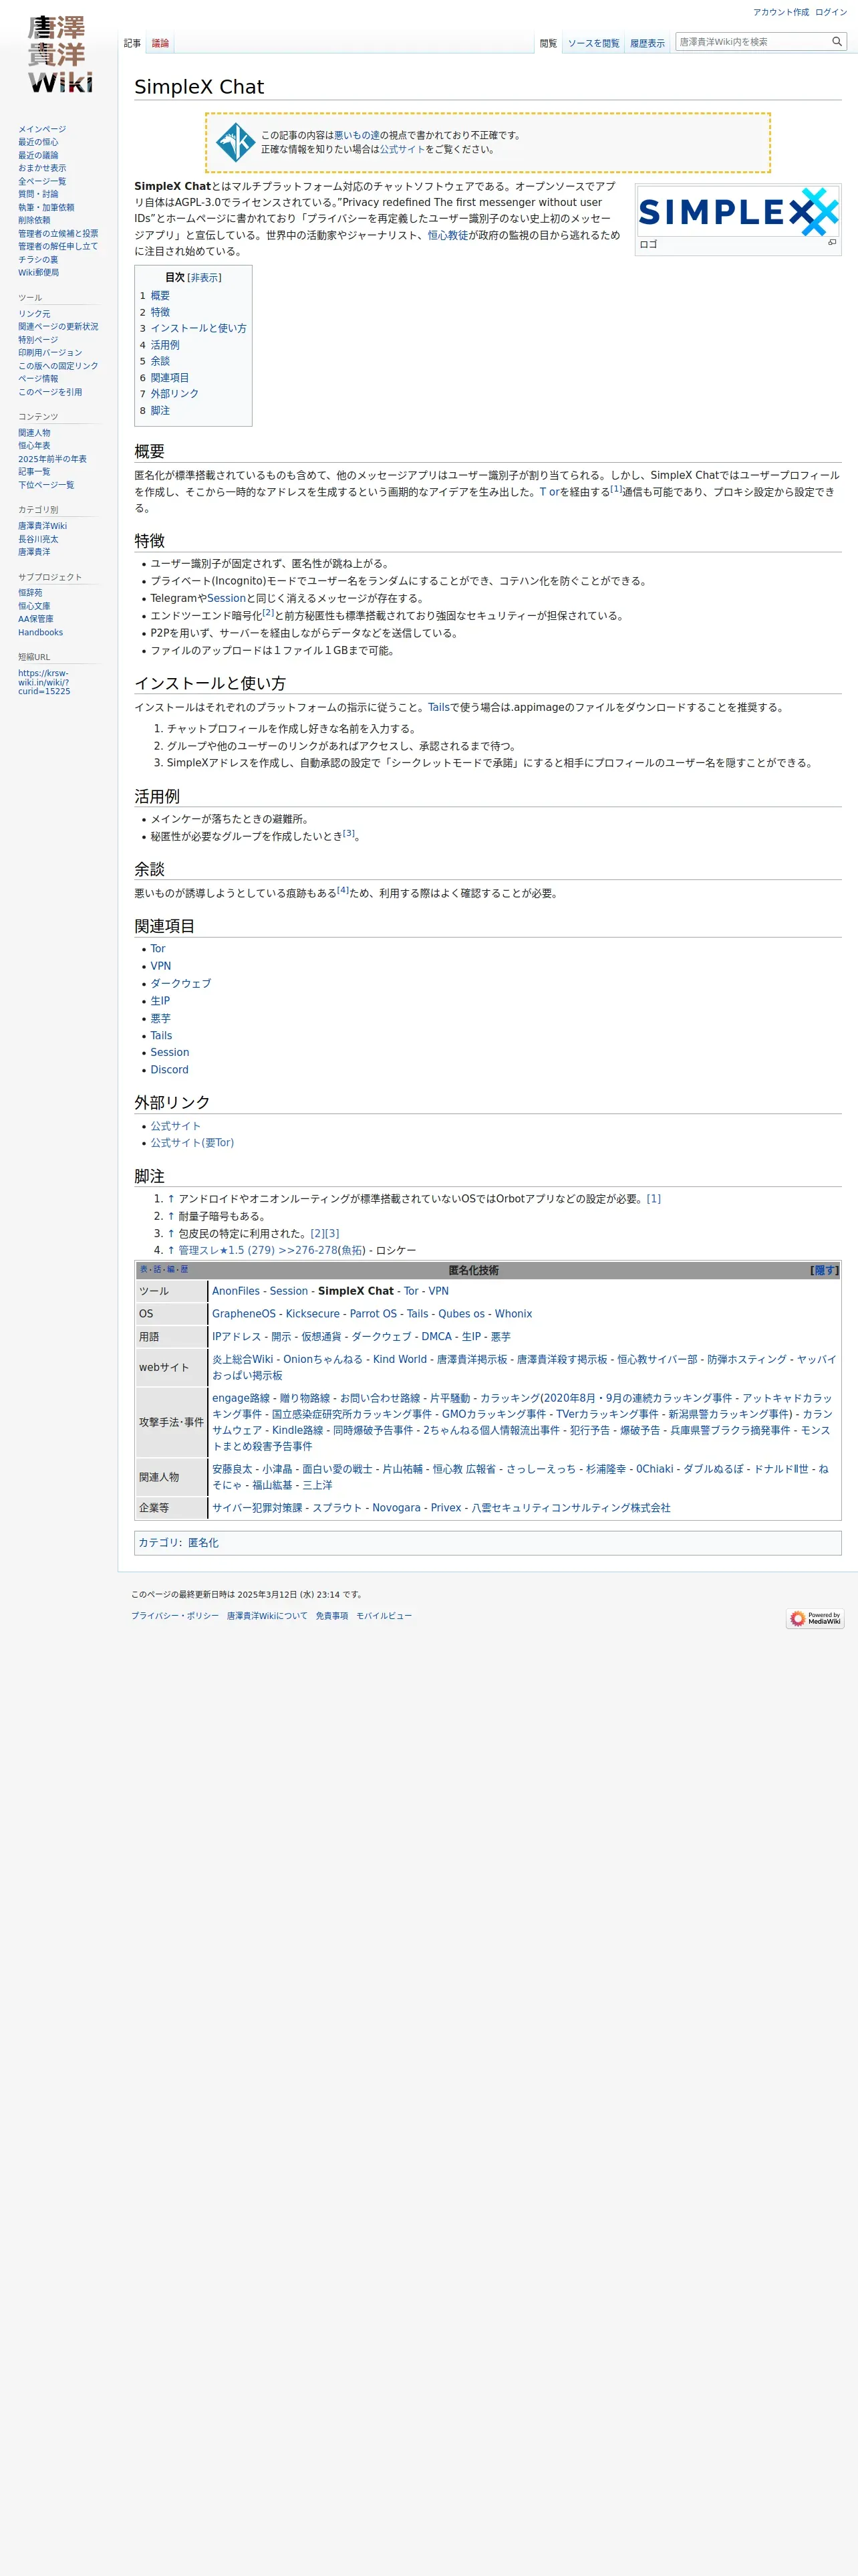Enlarge the SimpleX logo thumbnail icon
Screen dimensions: 858x2576
[832, 242]
